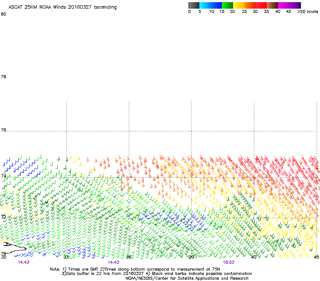Click longitude axis label '45' at map bottom

click(x=317, y=257)
